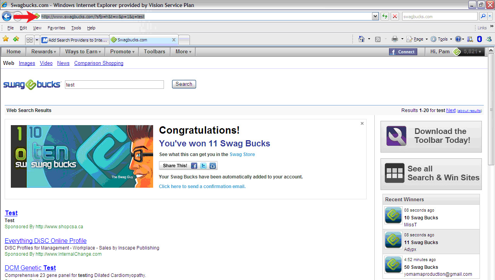Expand the Rewards site menu
495x280 pixels.
tap(43, 51)
